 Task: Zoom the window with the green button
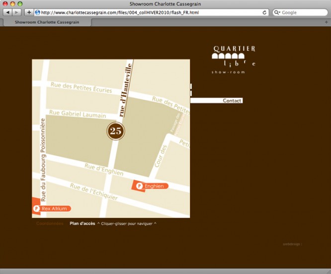point(20,4)
